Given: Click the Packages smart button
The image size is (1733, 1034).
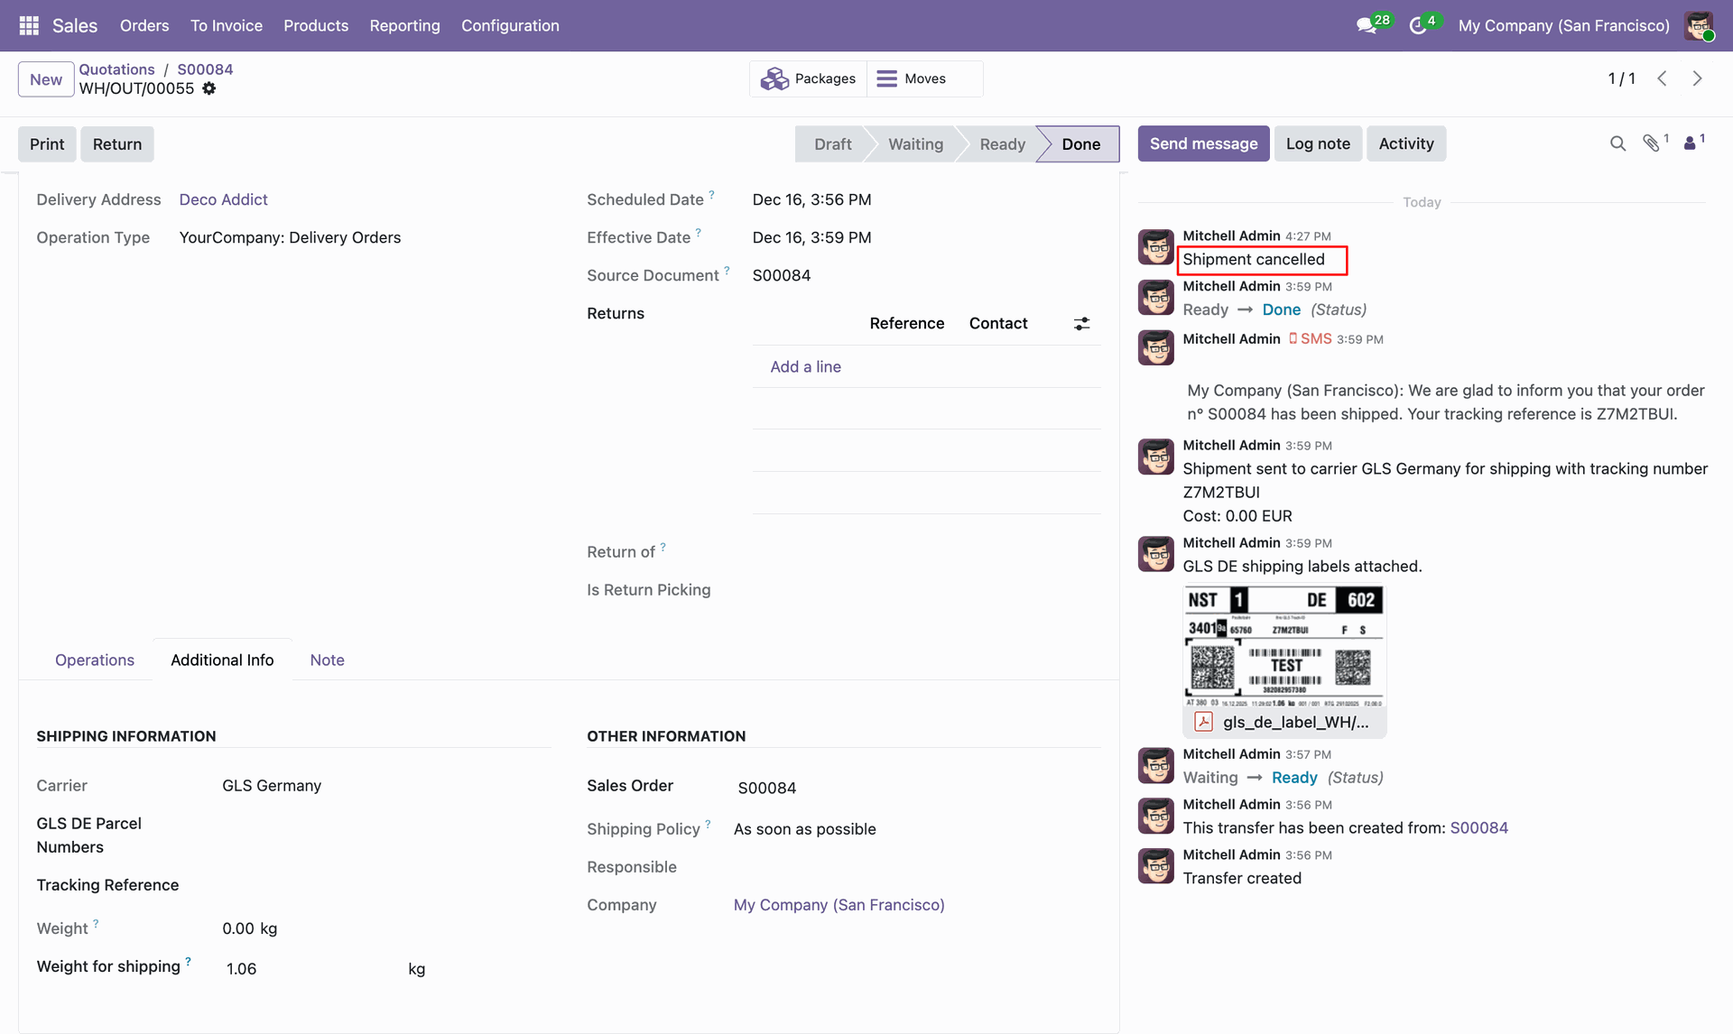Looking at the screenshot, I should (808, 78).
